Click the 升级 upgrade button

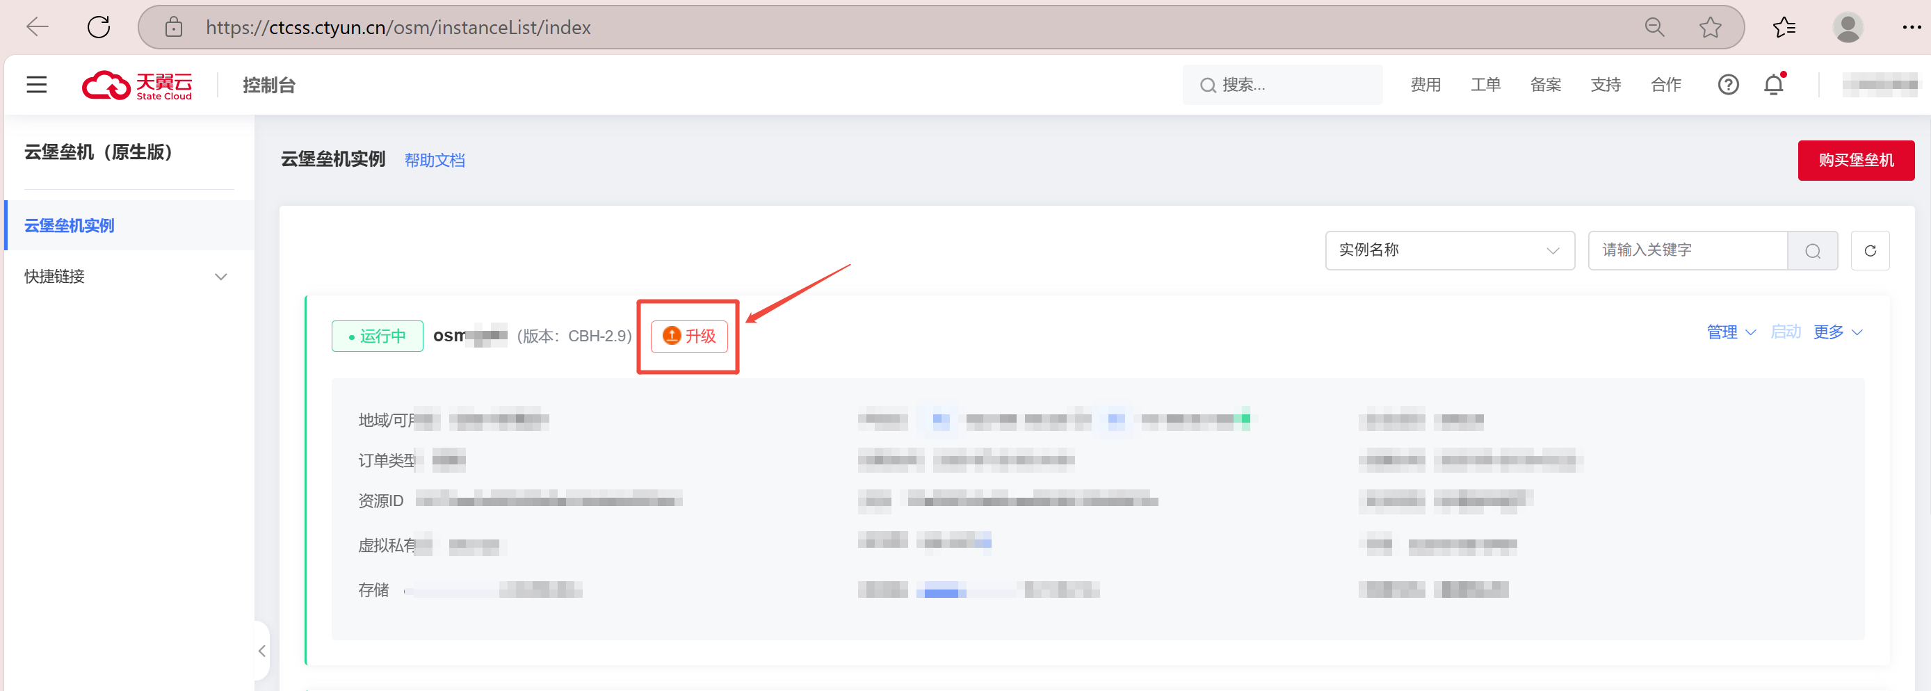(689, 336)
